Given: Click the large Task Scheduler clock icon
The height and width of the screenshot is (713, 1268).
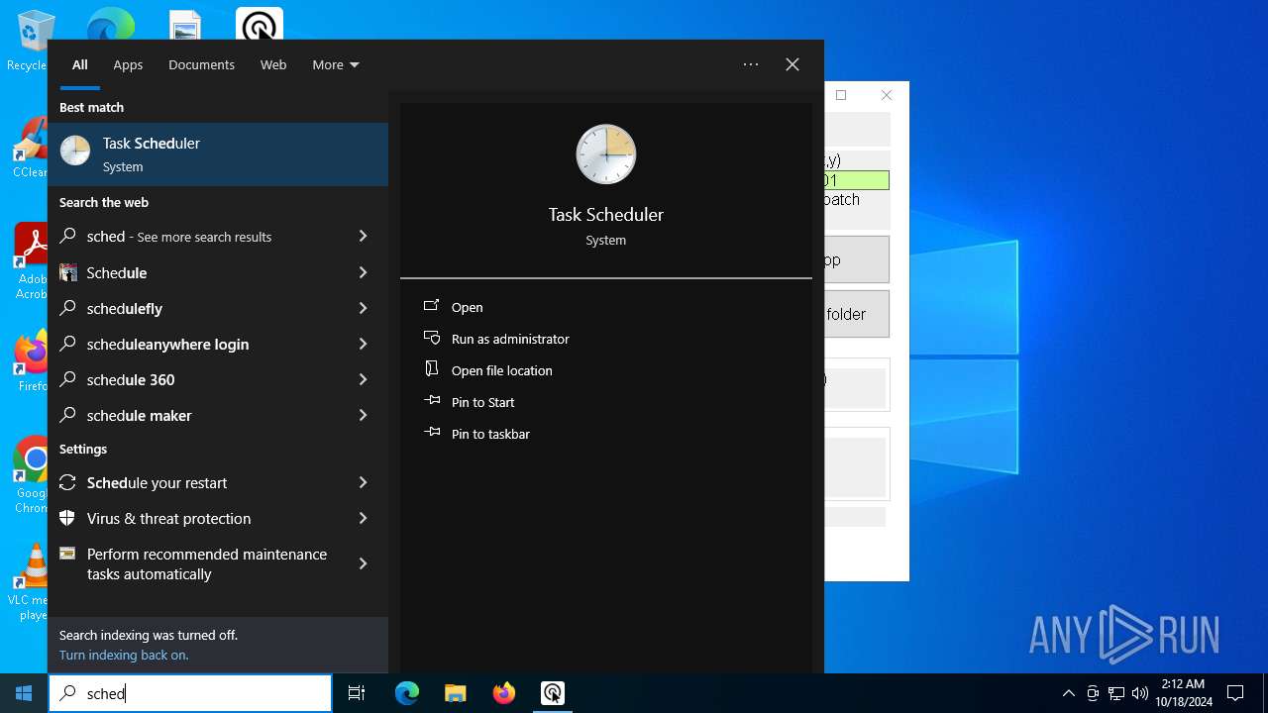Looking at the screenshot, I should [605, 154].
